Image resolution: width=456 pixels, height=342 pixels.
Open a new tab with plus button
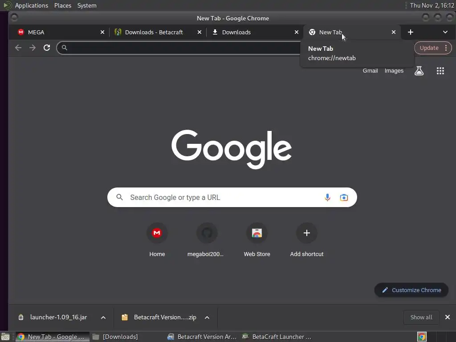click(x=410, y=32)
